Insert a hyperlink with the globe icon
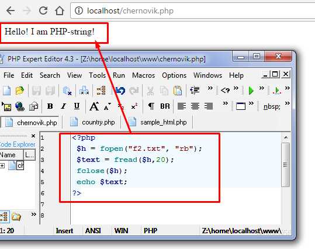This screenshot has width=315, height=249. pos(20,106)
